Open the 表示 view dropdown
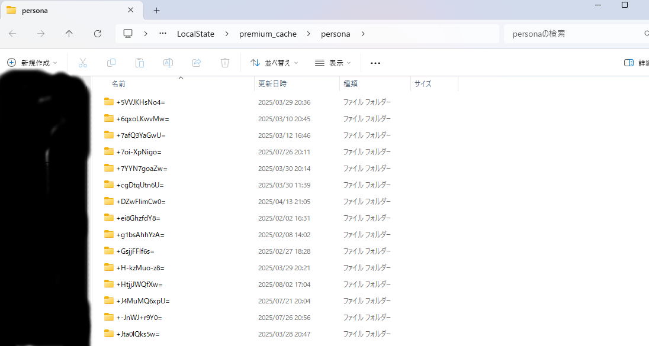The width and height of the screenshot is (649, 346). click(x=333, y=63)
